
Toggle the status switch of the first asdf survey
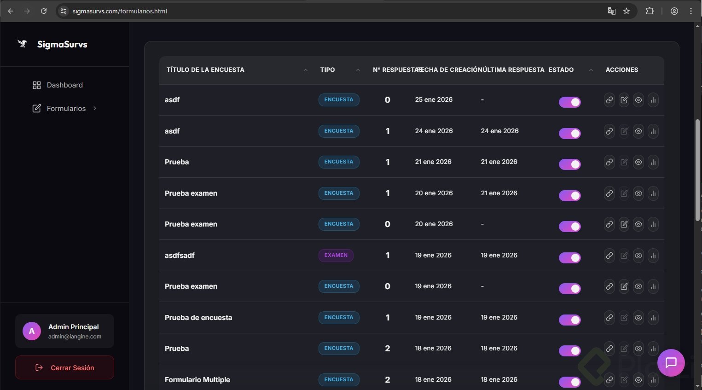coord(569,102)
